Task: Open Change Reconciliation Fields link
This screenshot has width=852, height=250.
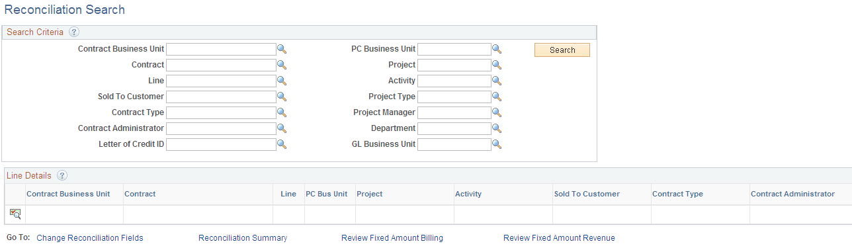Action: pos(90,238)
